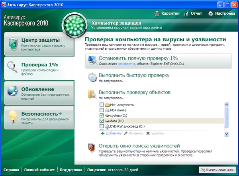Click the green protection status indicator orb

pos(74,25)
